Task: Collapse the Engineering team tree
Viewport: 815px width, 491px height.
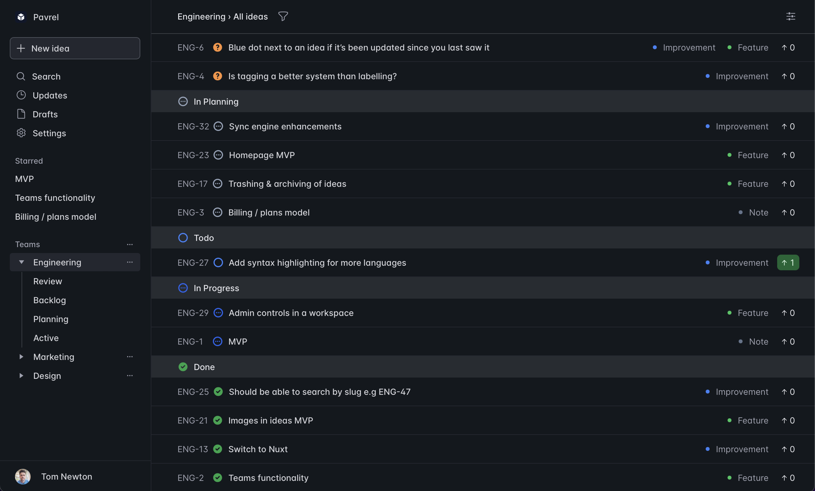Action: coord(21,262)
